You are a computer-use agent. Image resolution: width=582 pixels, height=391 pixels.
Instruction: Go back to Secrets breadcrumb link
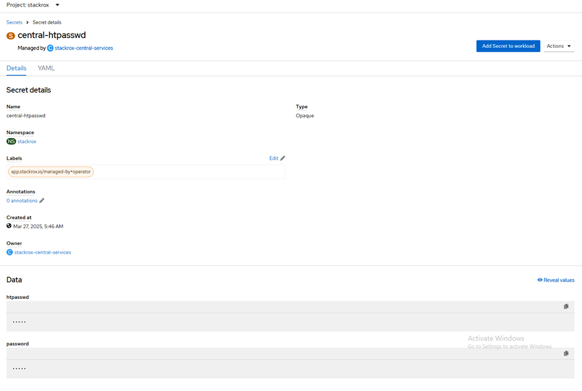pos(14,22)
